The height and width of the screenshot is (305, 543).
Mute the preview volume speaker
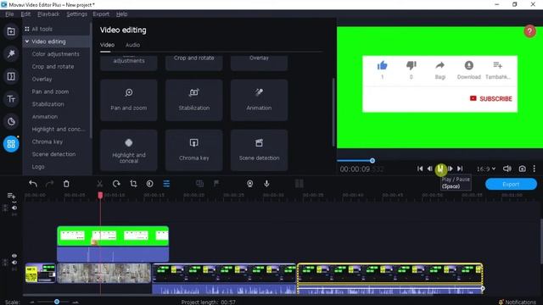[x=507, y=169]
